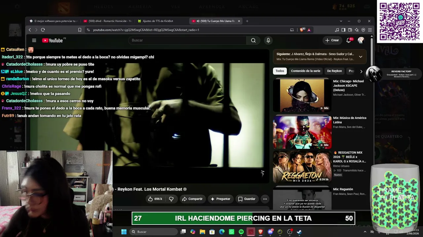The width and height of the screenshot is (423, 237).
Task: Open Discord from the taskbar
Action: click(x=270, y=232)
